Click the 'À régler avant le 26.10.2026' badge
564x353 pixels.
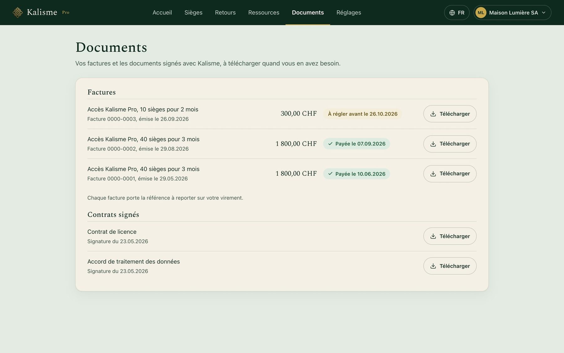click(x=363, y=114)
